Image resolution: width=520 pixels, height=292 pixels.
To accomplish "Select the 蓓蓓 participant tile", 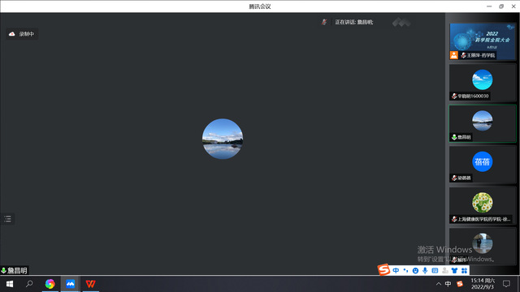I will click(483, 165).
